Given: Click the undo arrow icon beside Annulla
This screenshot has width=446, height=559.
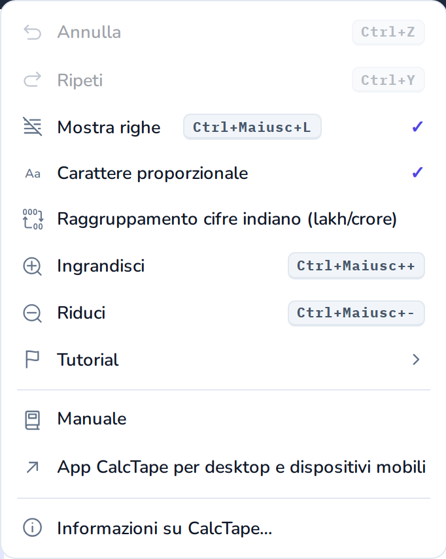Looking at the screenshot, I should (x=33, y=33).
